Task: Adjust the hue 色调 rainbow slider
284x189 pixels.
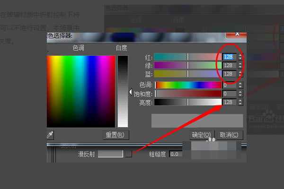Action: click(x=188, y=85)
